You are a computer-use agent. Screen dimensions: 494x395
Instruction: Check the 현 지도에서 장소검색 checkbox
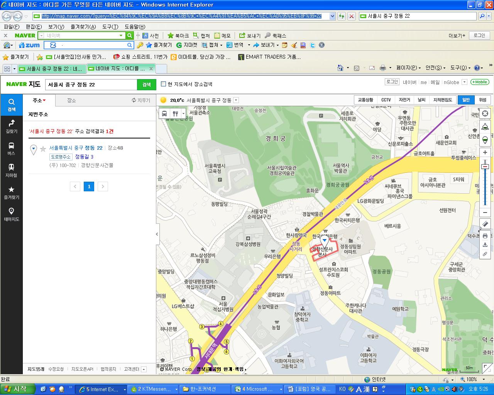coord(163,84)
